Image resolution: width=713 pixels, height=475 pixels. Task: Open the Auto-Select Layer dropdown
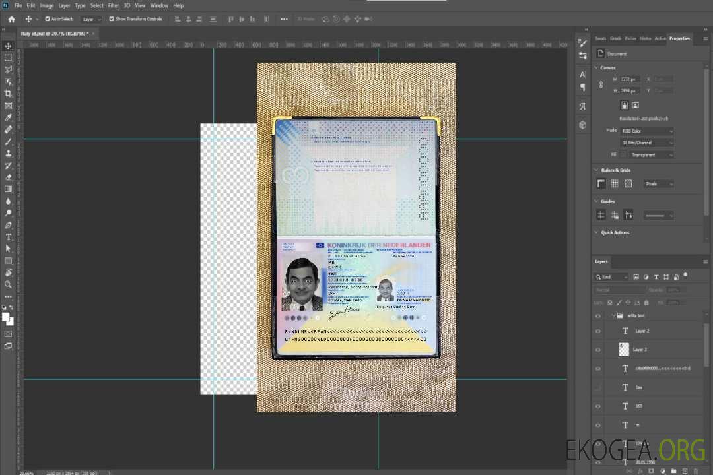pyautogui.click(x=91, y=19)
